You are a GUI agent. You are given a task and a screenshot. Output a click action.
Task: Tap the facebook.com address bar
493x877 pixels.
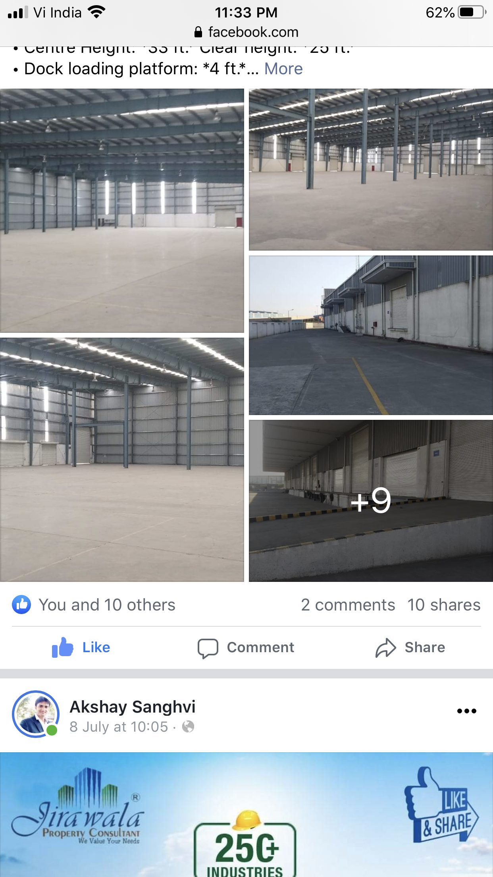[x=246, y=32]
